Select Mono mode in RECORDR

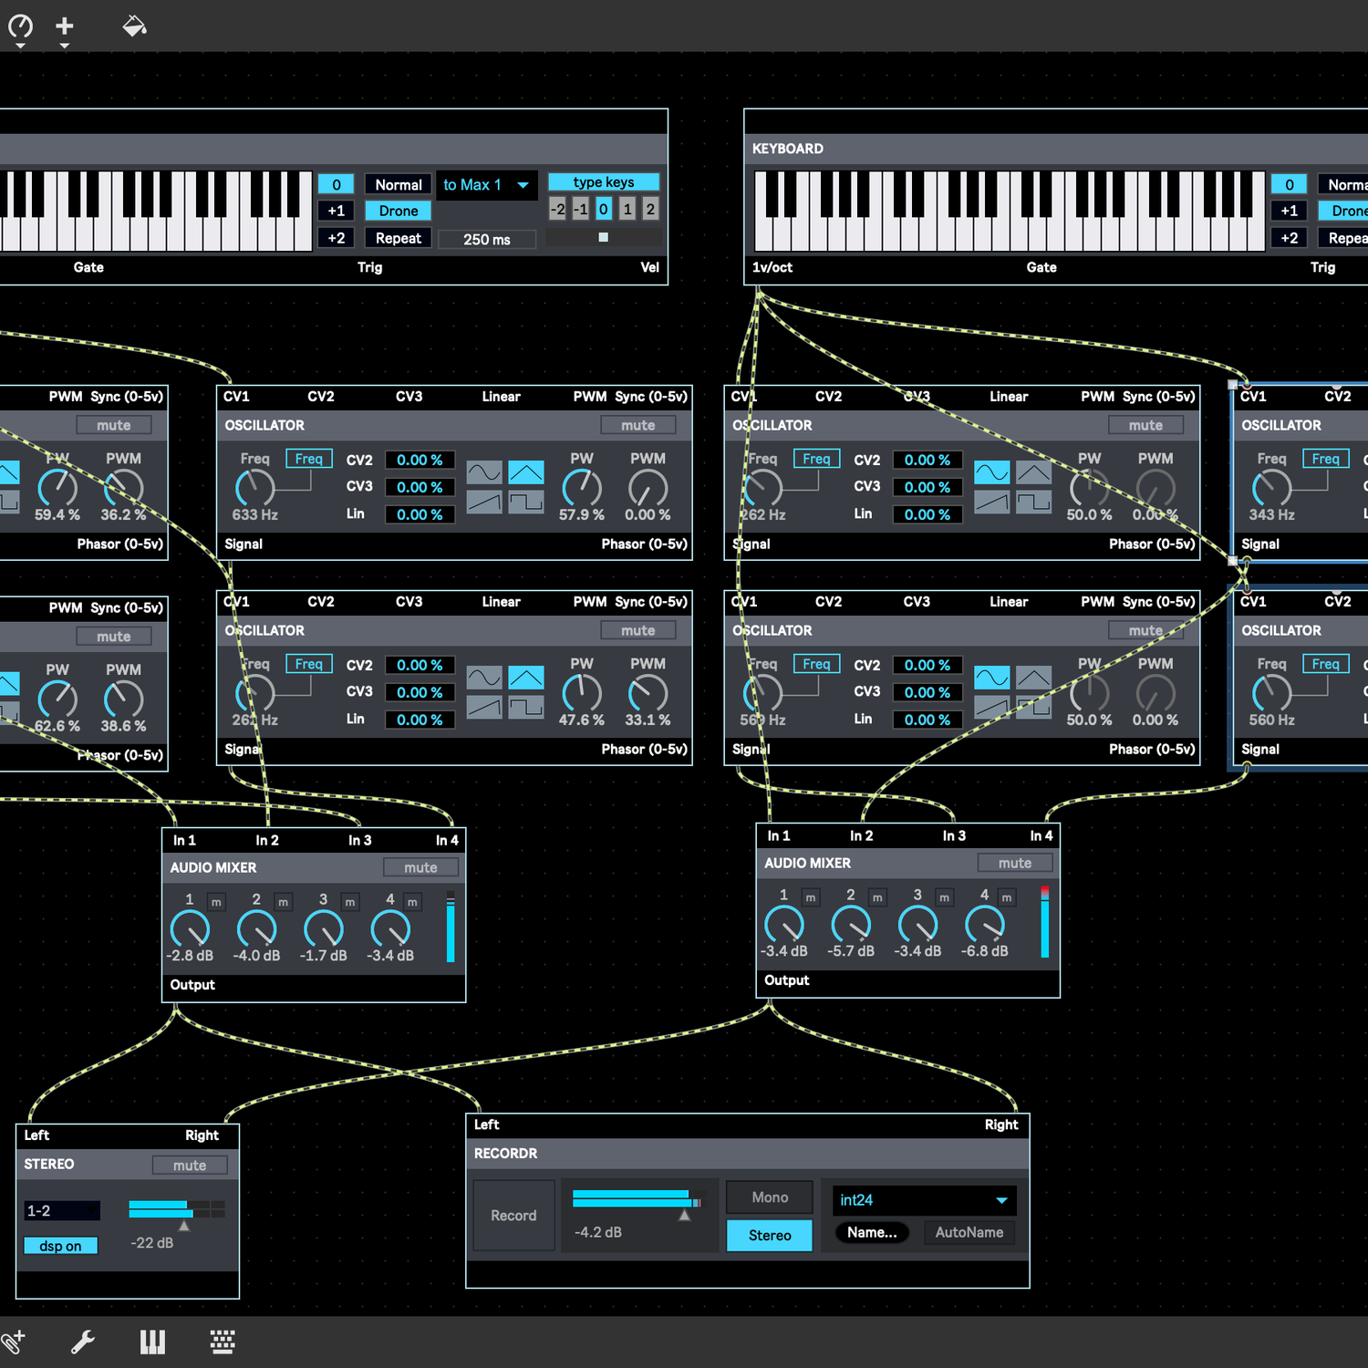pyautogui.click(x=770, y=1197)
